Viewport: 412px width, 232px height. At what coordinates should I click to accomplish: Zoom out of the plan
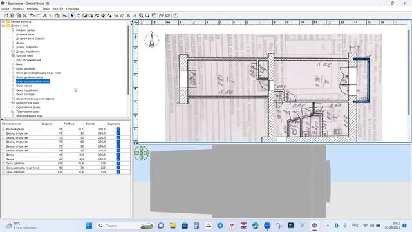coord(147,15)
